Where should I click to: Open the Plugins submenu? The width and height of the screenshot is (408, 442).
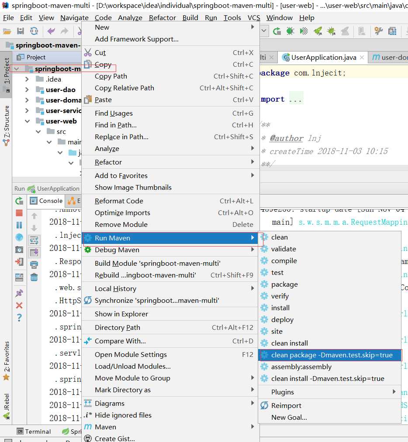(x=329, y=392)
